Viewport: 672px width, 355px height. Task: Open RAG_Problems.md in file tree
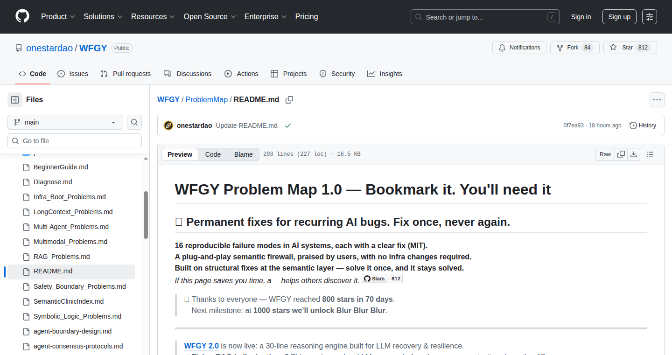click(x=62, y=257)
